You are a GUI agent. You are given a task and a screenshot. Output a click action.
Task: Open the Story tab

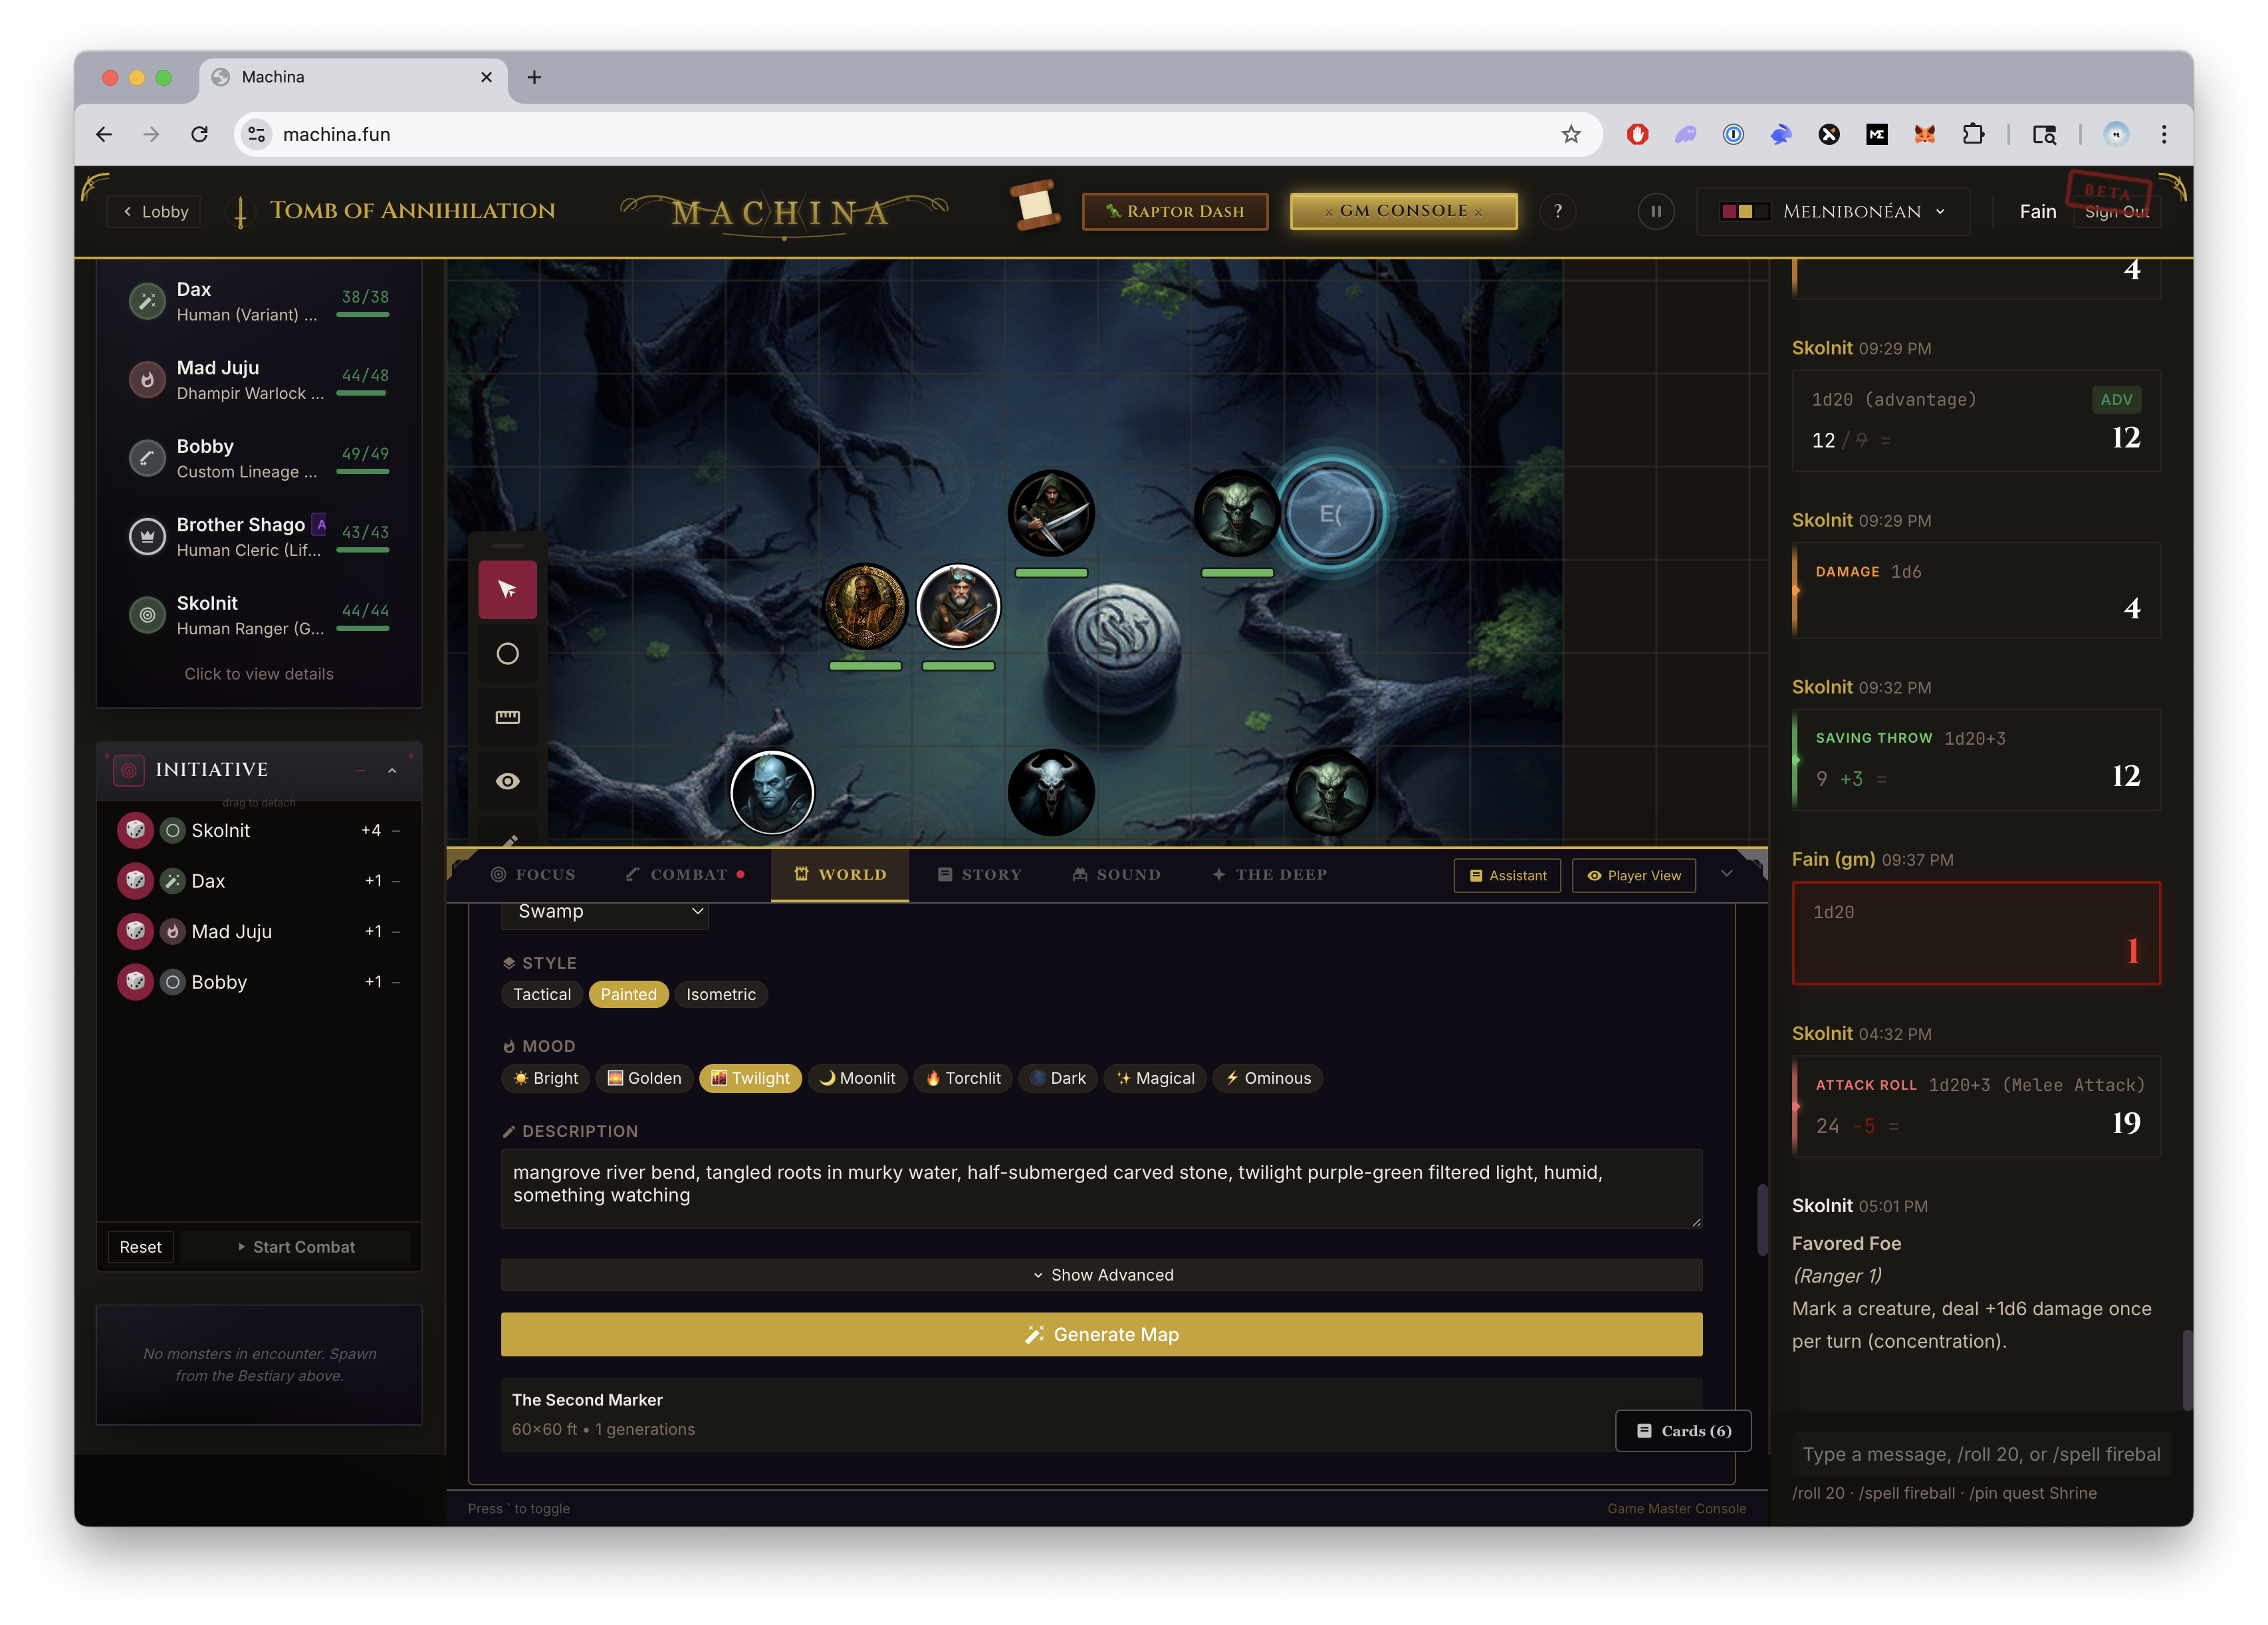pos(979,874)
